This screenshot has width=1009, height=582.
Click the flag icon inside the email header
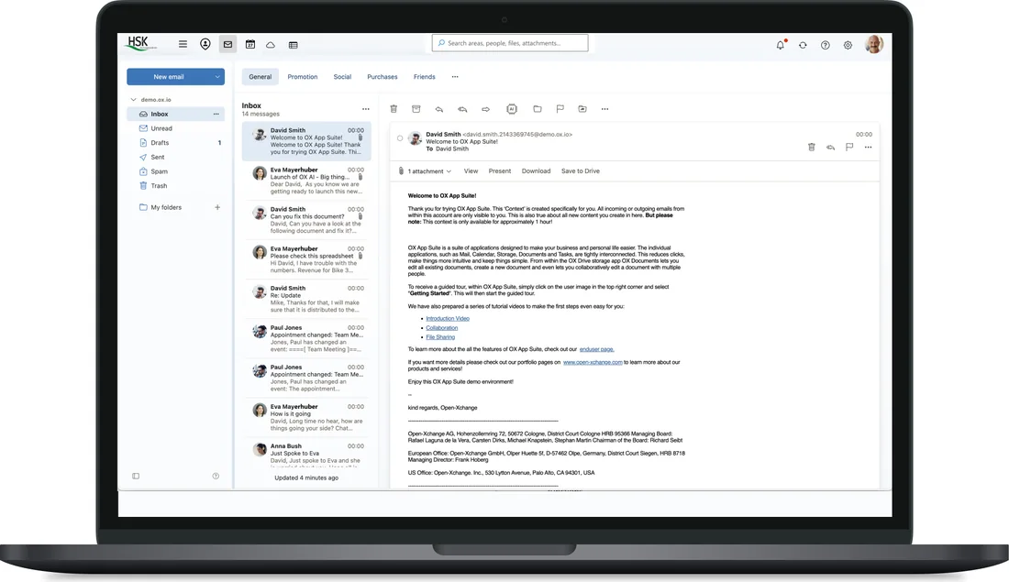coord(849,148)
